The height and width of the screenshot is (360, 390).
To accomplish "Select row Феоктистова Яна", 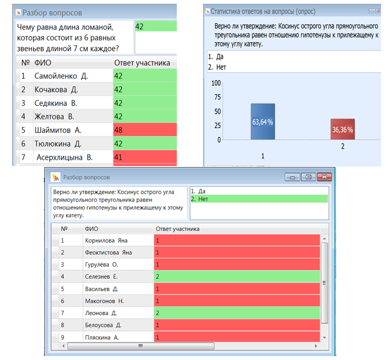I will [186, 253].
